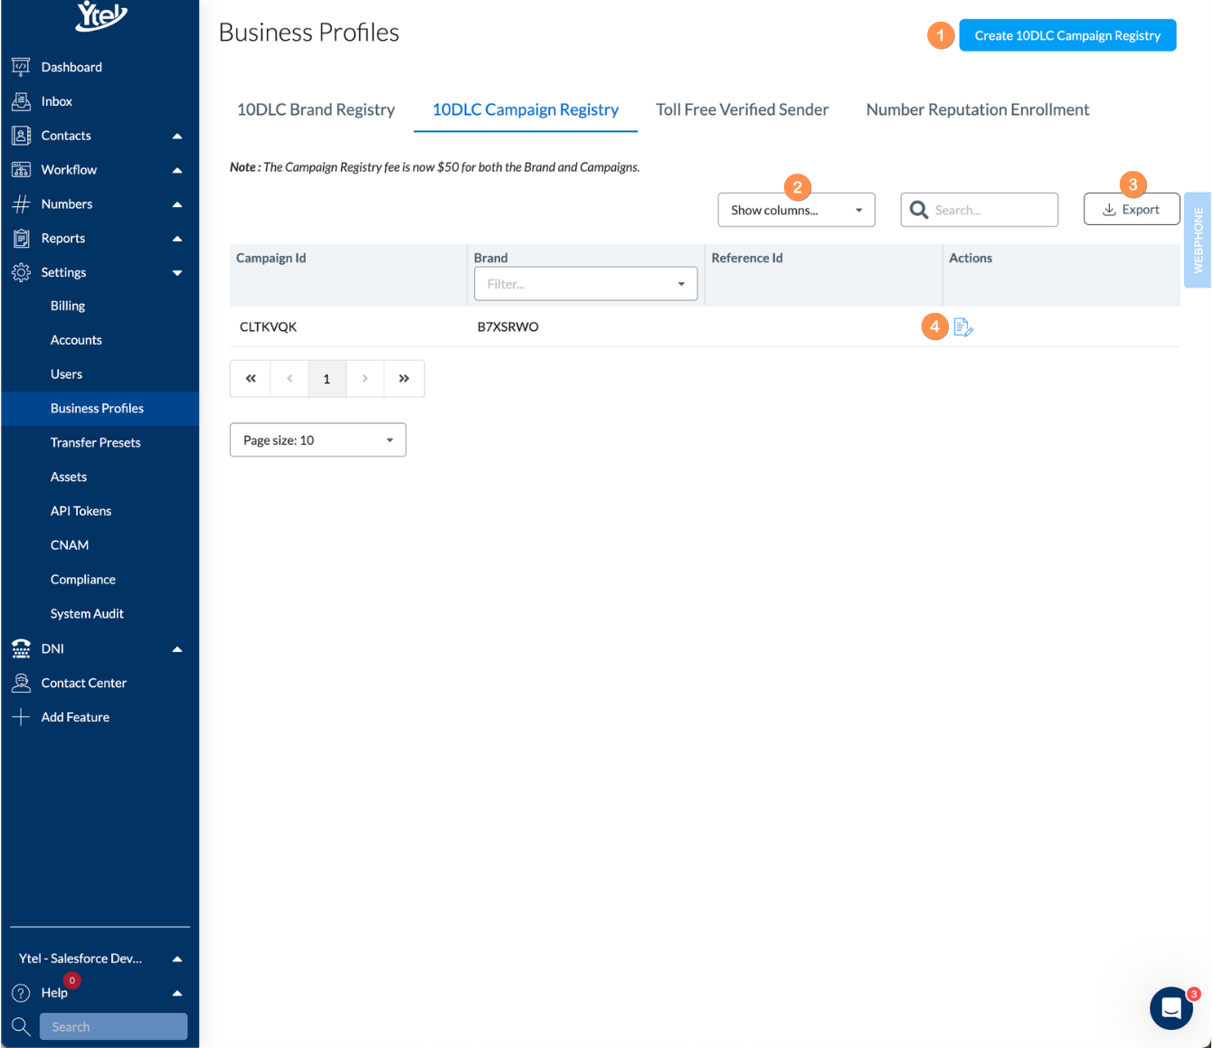This screenshot has width=1213, height=1048.
Task: Click the Settings gear icon
Action: coord(21,272)
